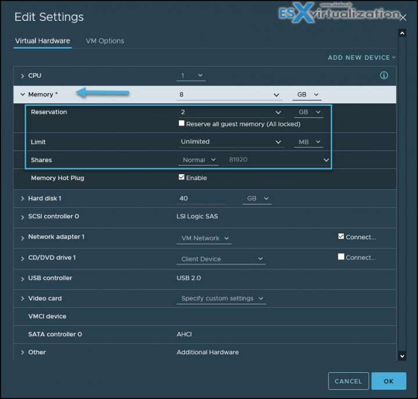Disable Memory Hot Plug checkbox

click(182, 178)
